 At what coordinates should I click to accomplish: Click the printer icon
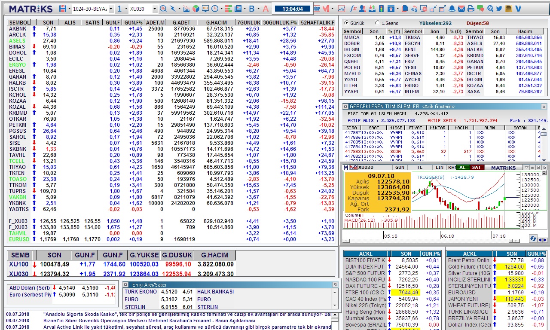(471, 9)
